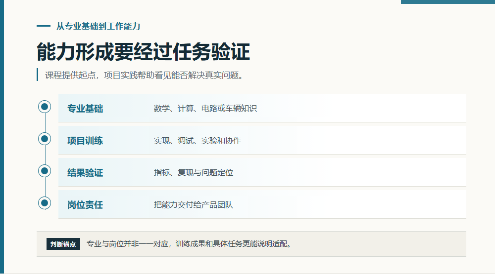Screen dimensions: 495x274
Task: Select the 岗位责任 row label
Action: (x=85, y=205)
